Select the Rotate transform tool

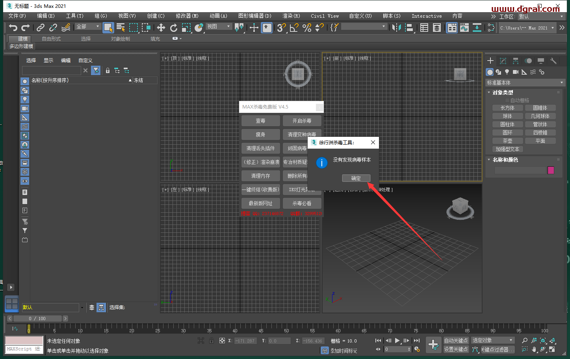point(173,28)
